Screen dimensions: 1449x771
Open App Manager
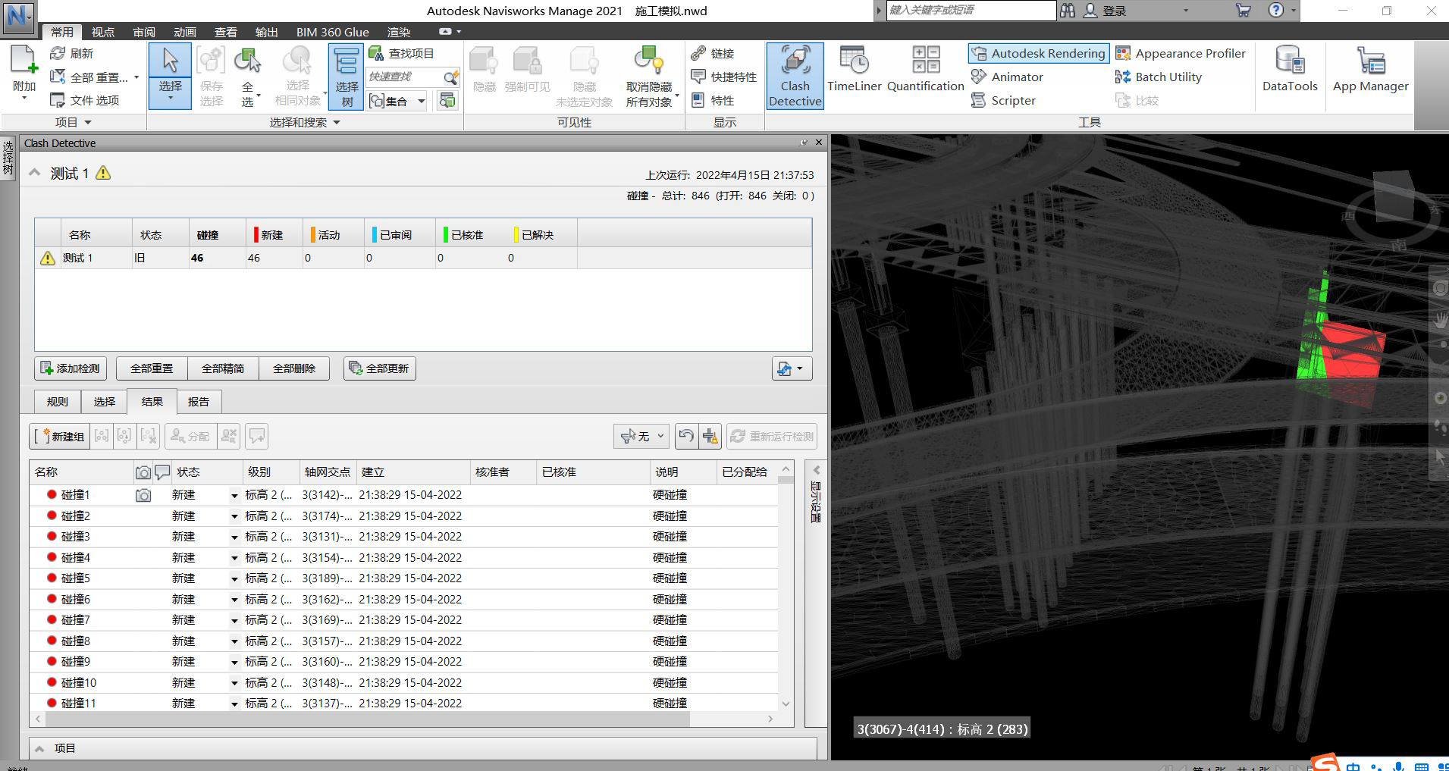pos(1370,70)
